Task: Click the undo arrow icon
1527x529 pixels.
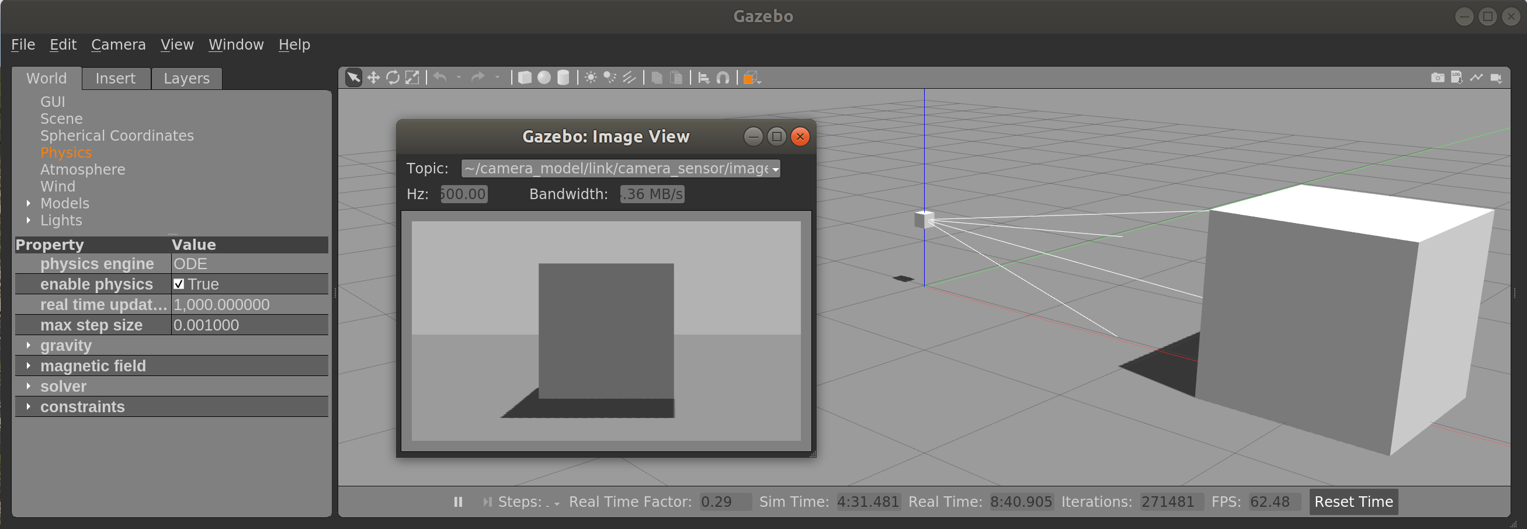Action: (440, 78)
